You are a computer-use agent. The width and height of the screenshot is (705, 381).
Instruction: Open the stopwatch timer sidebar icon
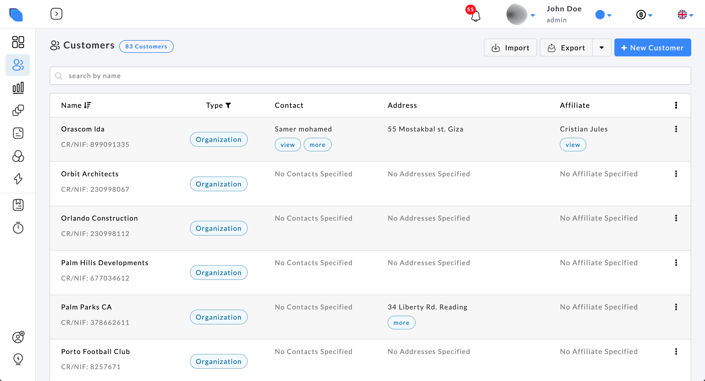(18, 228)
